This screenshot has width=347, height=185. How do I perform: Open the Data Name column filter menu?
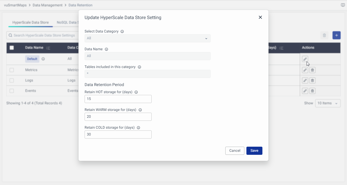(48, 48)
